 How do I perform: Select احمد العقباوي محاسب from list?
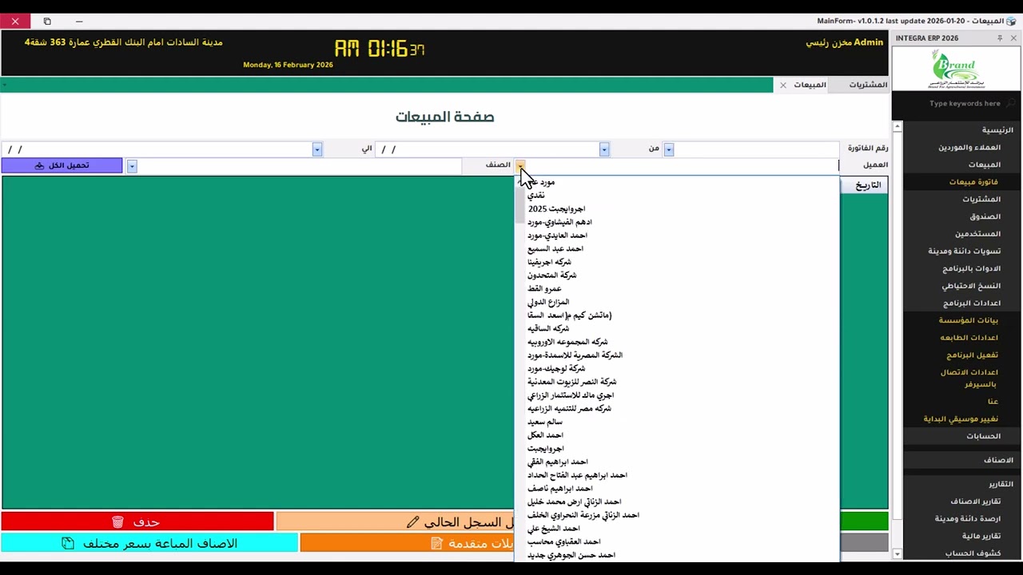coord(563,541)
